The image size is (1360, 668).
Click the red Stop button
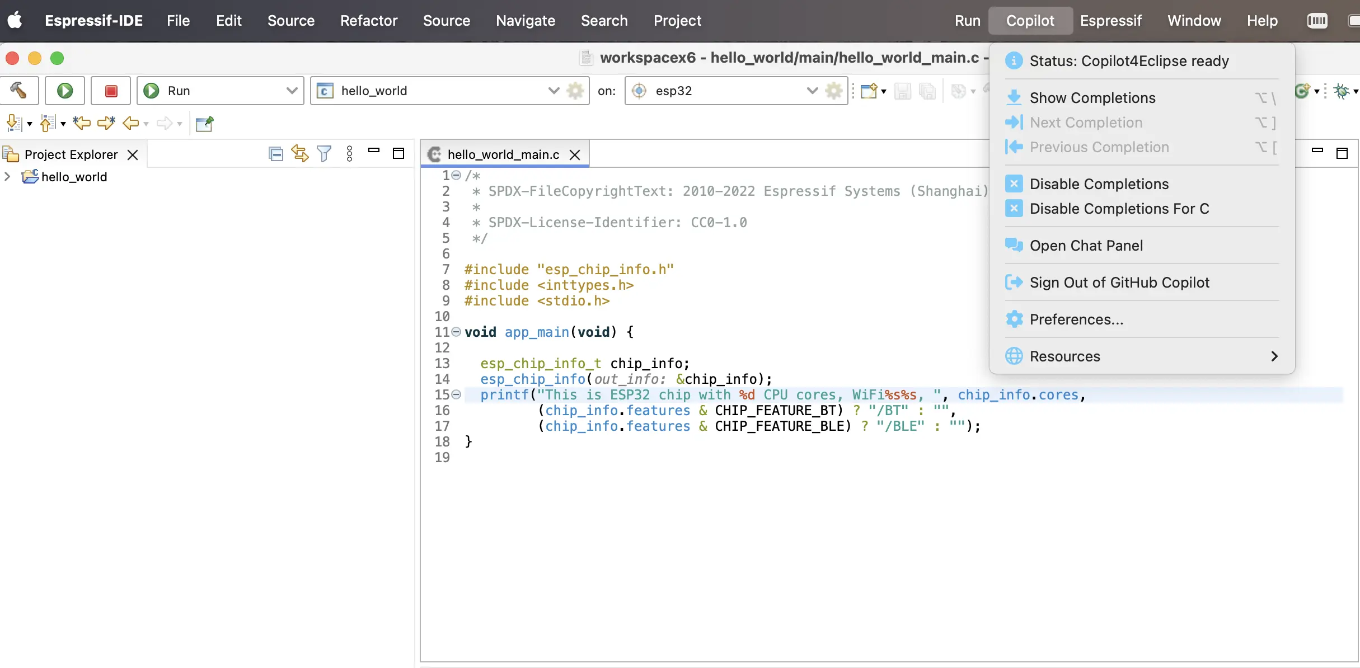(111, 91)
